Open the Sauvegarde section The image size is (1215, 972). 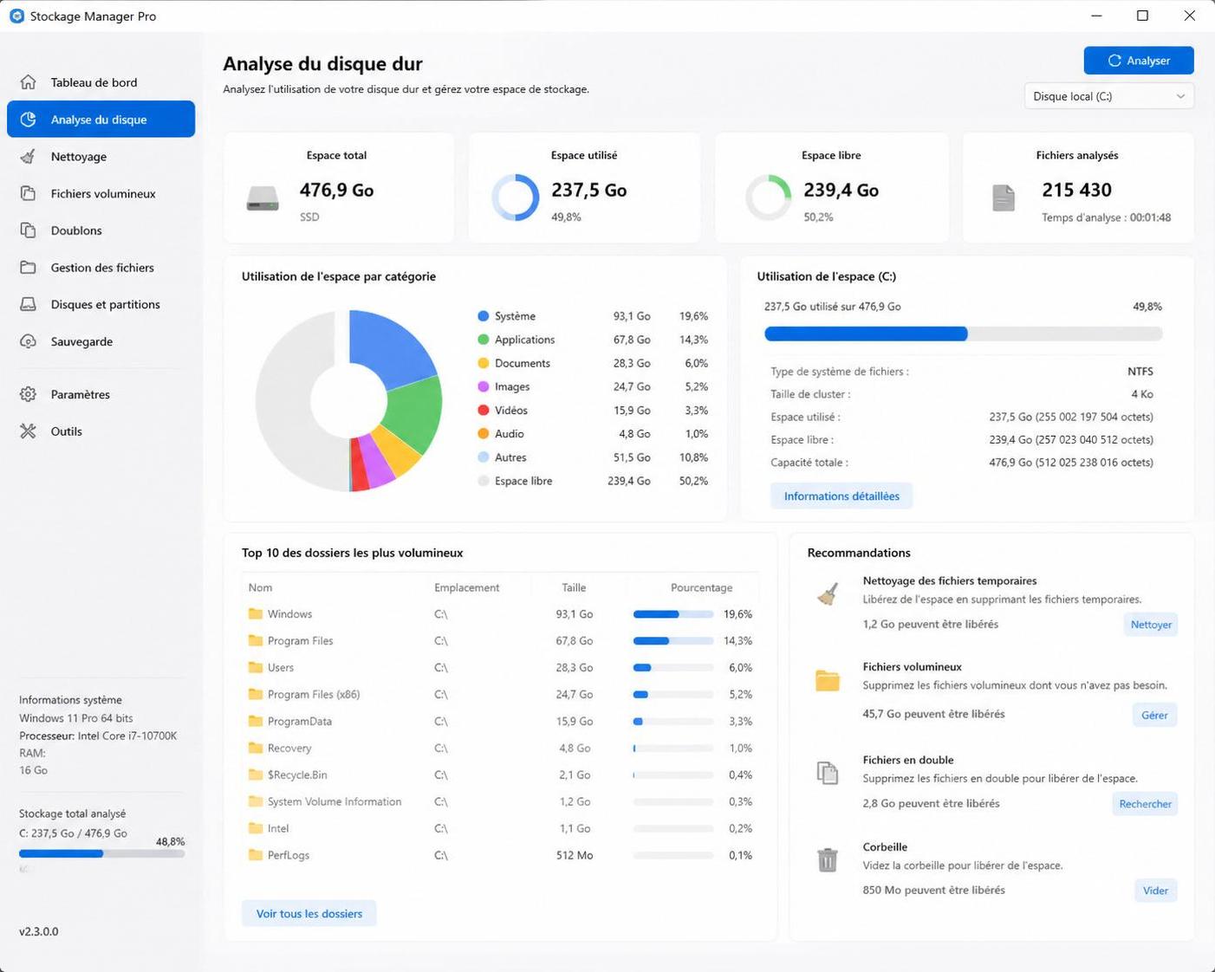(101, 342)
